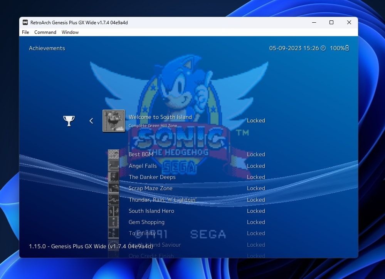The image size is (385, 279).
Task: Open the Command menu
Action: click(45, 32)
